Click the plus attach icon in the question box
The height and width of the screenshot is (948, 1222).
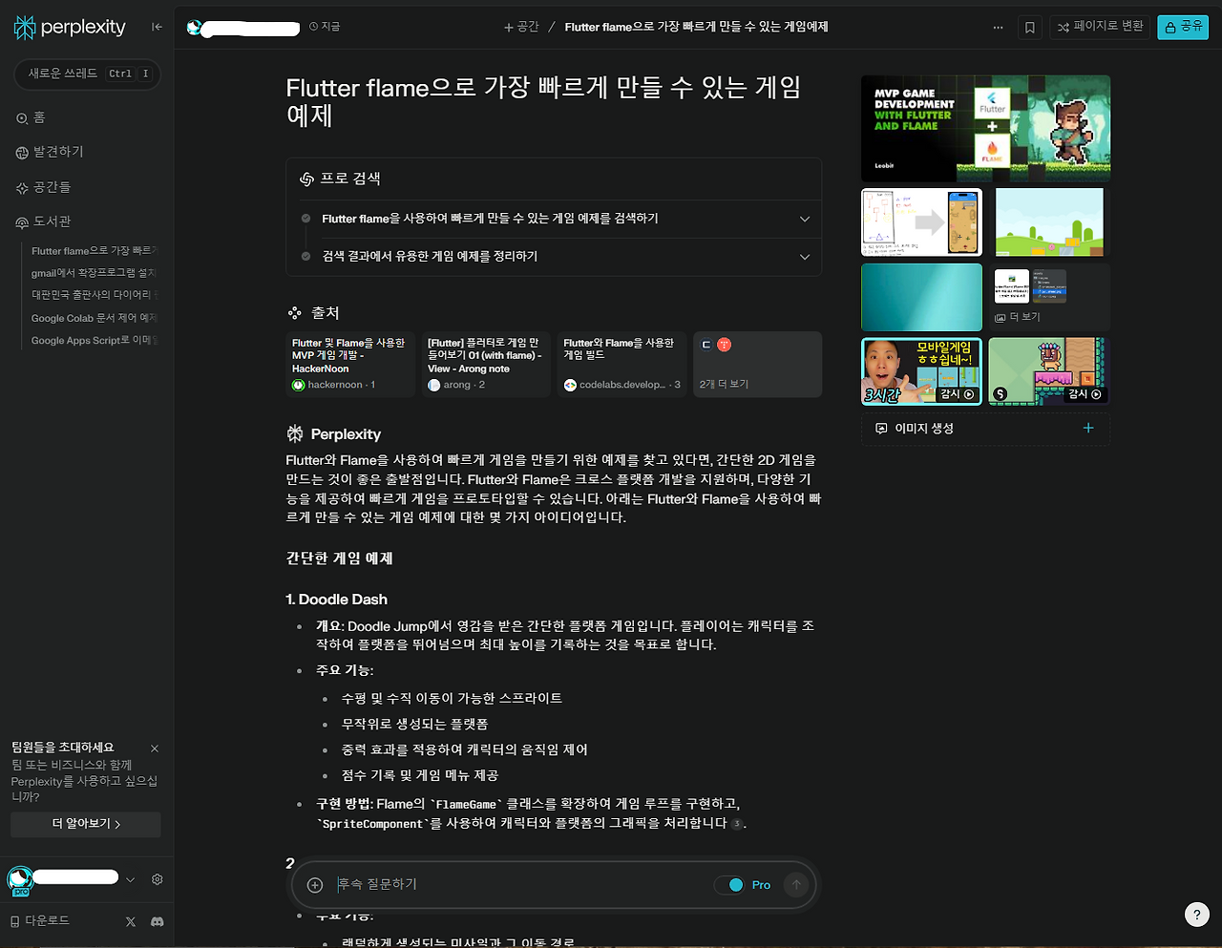(x=314, y=884)
